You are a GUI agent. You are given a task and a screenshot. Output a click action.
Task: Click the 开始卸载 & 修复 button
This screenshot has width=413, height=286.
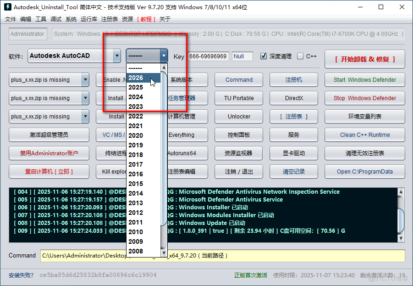[x=364, y=59]
